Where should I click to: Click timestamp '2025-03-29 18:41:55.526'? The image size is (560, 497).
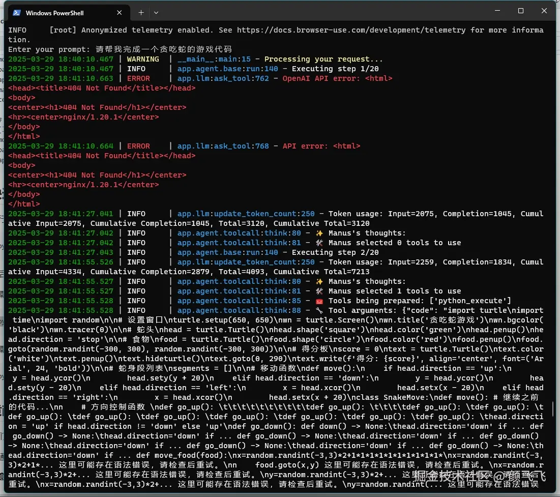[x=61, y=262]
